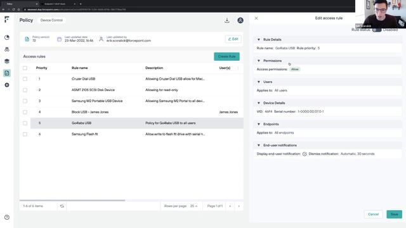Check the ASMT 2105 SCSI Disk Device checkbox

pyautogui.click(x=25, y=90)
